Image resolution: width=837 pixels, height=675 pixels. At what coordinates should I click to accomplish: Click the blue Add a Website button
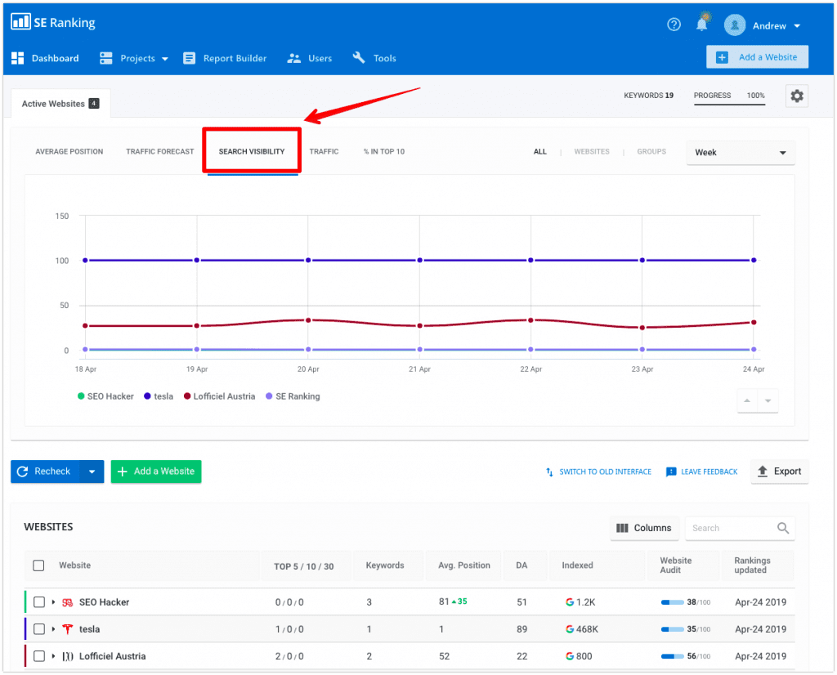pos(757,57)
